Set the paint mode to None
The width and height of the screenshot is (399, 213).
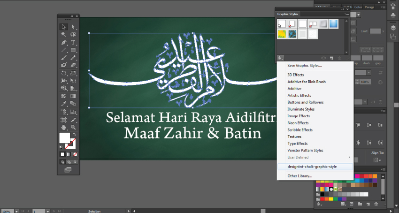[75, 154]
